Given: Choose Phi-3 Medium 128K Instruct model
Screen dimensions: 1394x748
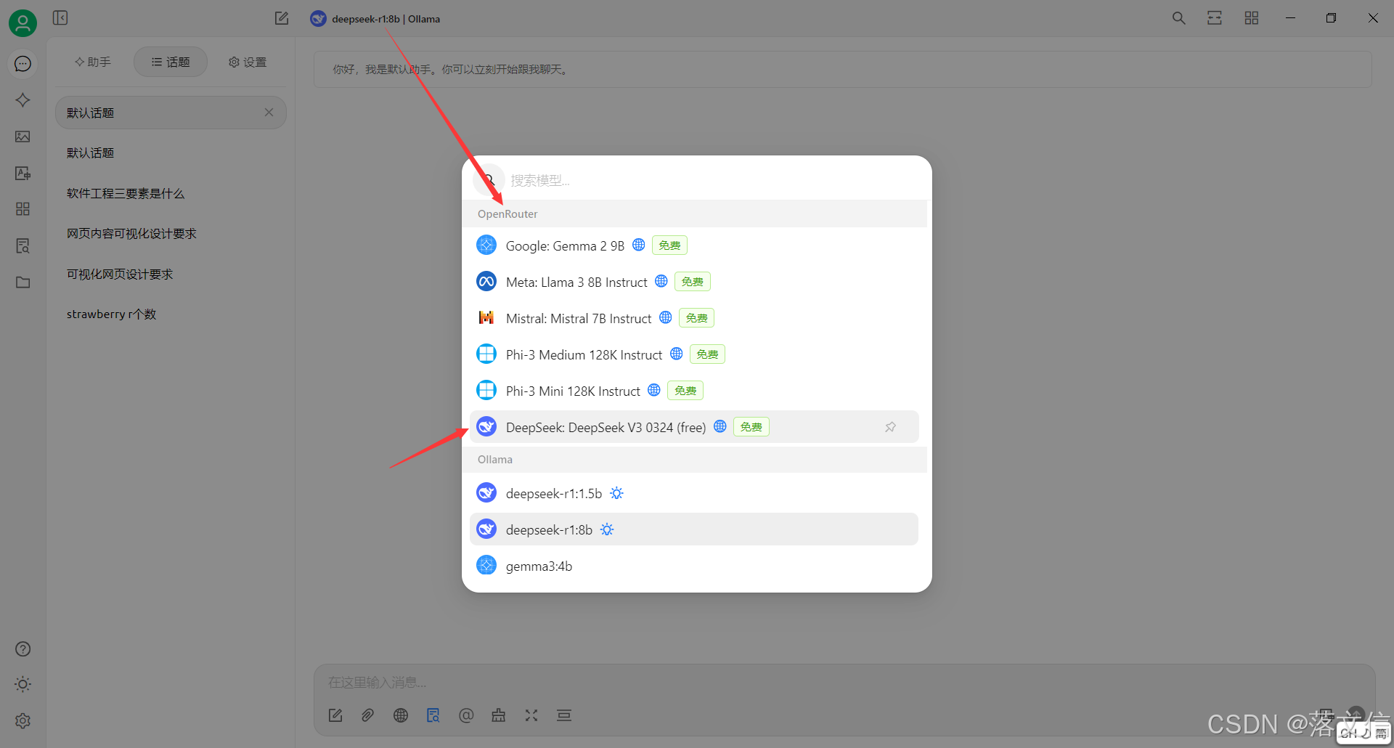Looking at the screenshot, I should (x=694, y=354).
